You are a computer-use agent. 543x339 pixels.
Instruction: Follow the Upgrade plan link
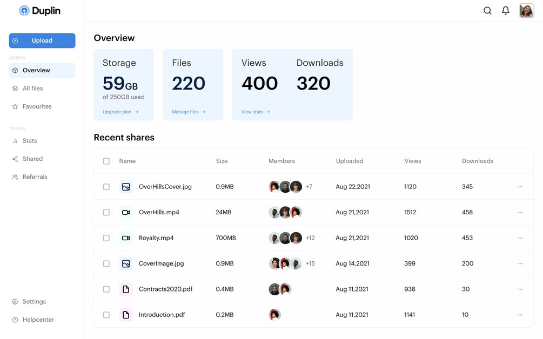[120, 112]
